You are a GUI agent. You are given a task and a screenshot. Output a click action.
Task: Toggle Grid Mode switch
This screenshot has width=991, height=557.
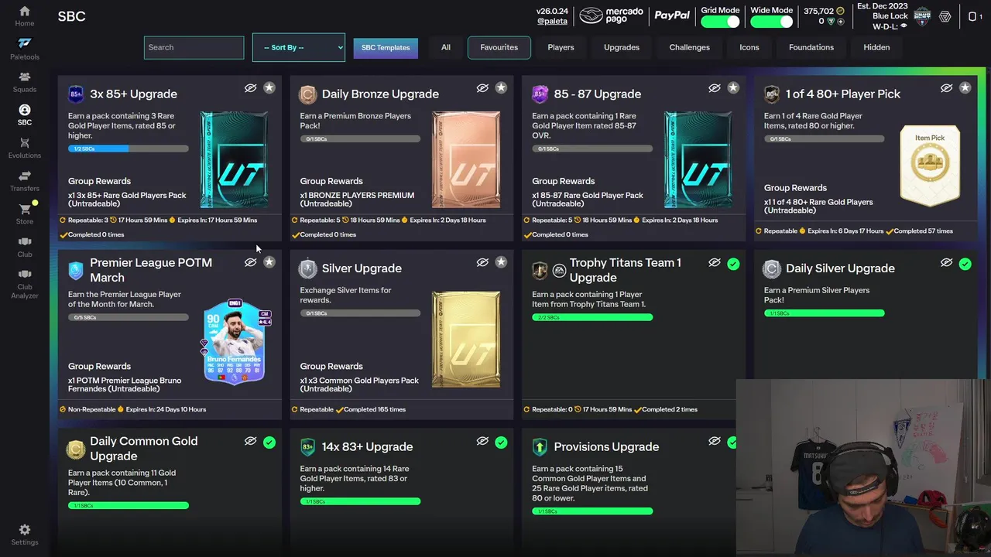tap(720, 22)
